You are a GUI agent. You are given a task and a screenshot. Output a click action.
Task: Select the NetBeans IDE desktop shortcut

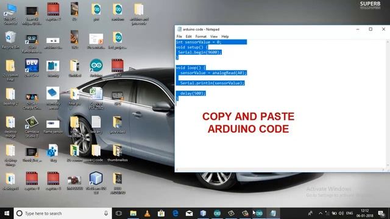pos(96,182)
